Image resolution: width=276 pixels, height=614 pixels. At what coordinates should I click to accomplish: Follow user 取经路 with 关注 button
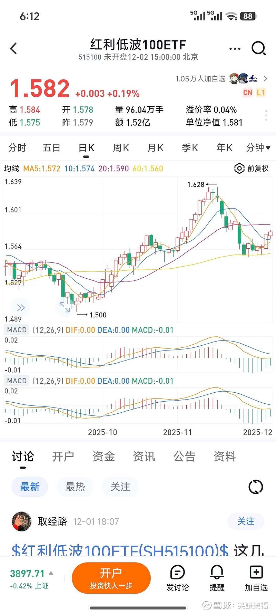246,521
